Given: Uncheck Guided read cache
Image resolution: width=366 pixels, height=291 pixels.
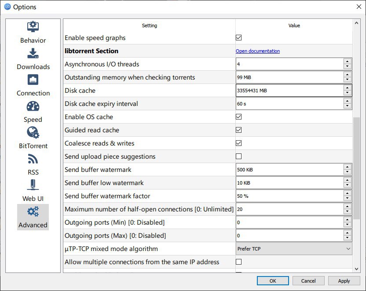Looking at the screenshot, I should pyautogui.click(x=238, y=130).
